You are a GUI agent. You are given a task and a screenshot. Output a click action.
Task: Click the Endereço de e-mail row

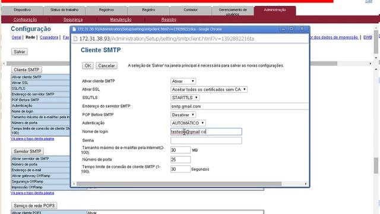tap(40, 170)
